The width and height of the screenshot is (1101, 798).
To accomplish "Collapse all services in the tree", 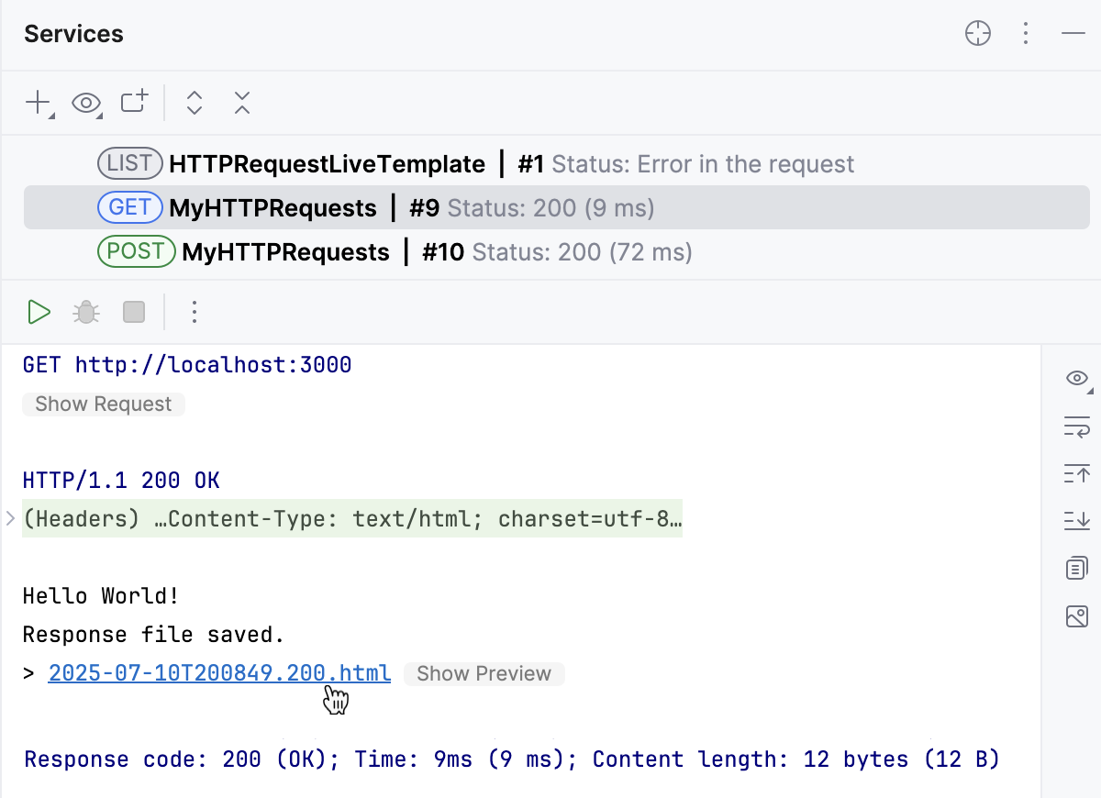I will [241, 103].
